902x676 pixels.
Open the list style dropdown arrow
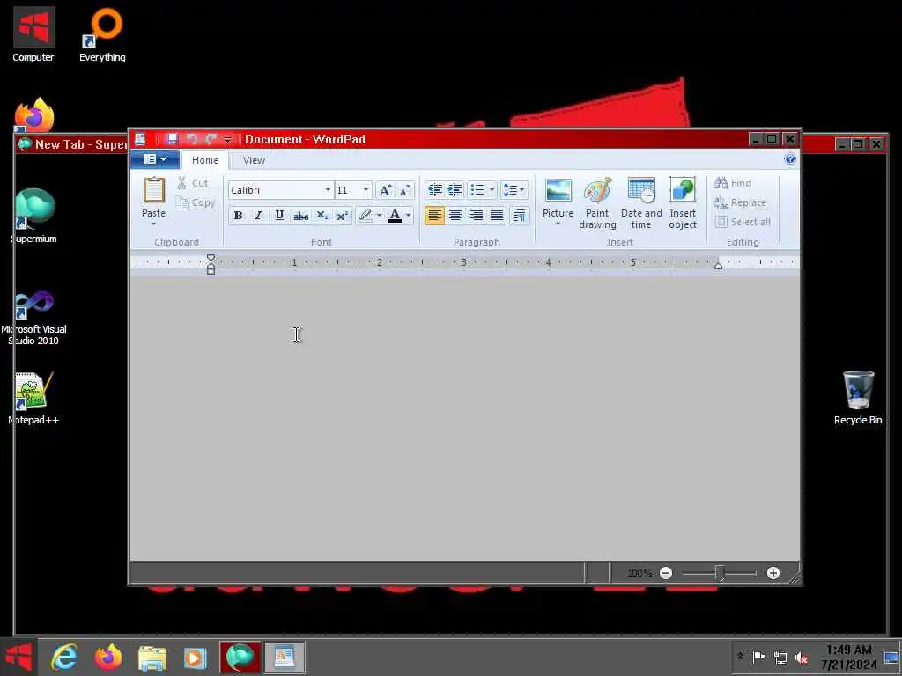(x=492, y=190)
